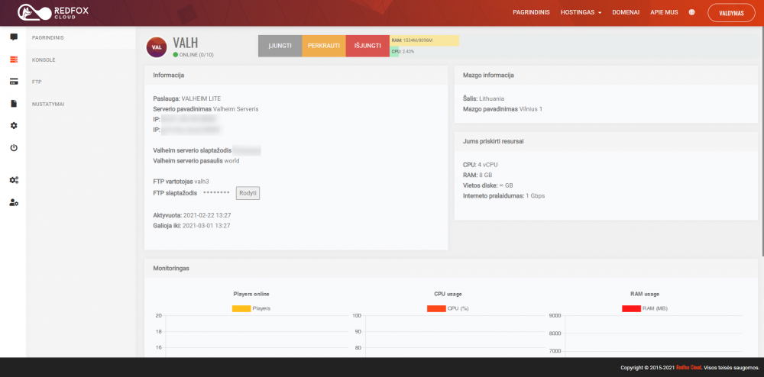Viewport: 764px width, 377px height.
Task: Open the document file icon in sidebar
Action: pos(14,104)
